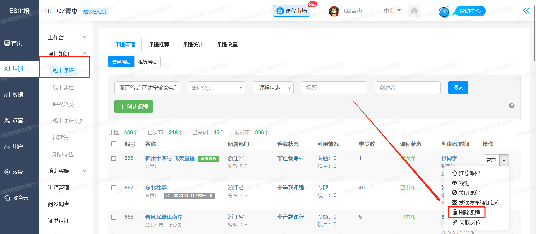Tick the checkbox for course 667
Viewport: 536px width, 234px height.
[114, 188]
